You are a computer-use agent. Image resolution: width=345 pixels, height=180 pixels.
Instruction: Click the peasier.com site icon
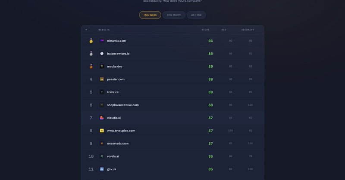pos(102,79)
